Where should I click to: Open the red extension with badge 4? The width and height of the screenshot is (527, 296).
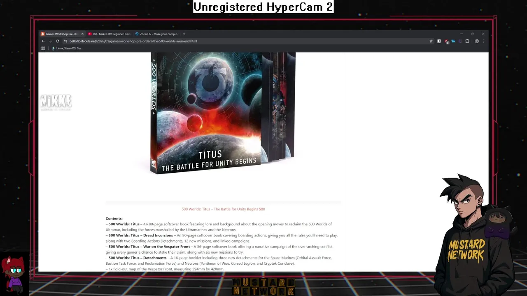[x=446, y=41]
